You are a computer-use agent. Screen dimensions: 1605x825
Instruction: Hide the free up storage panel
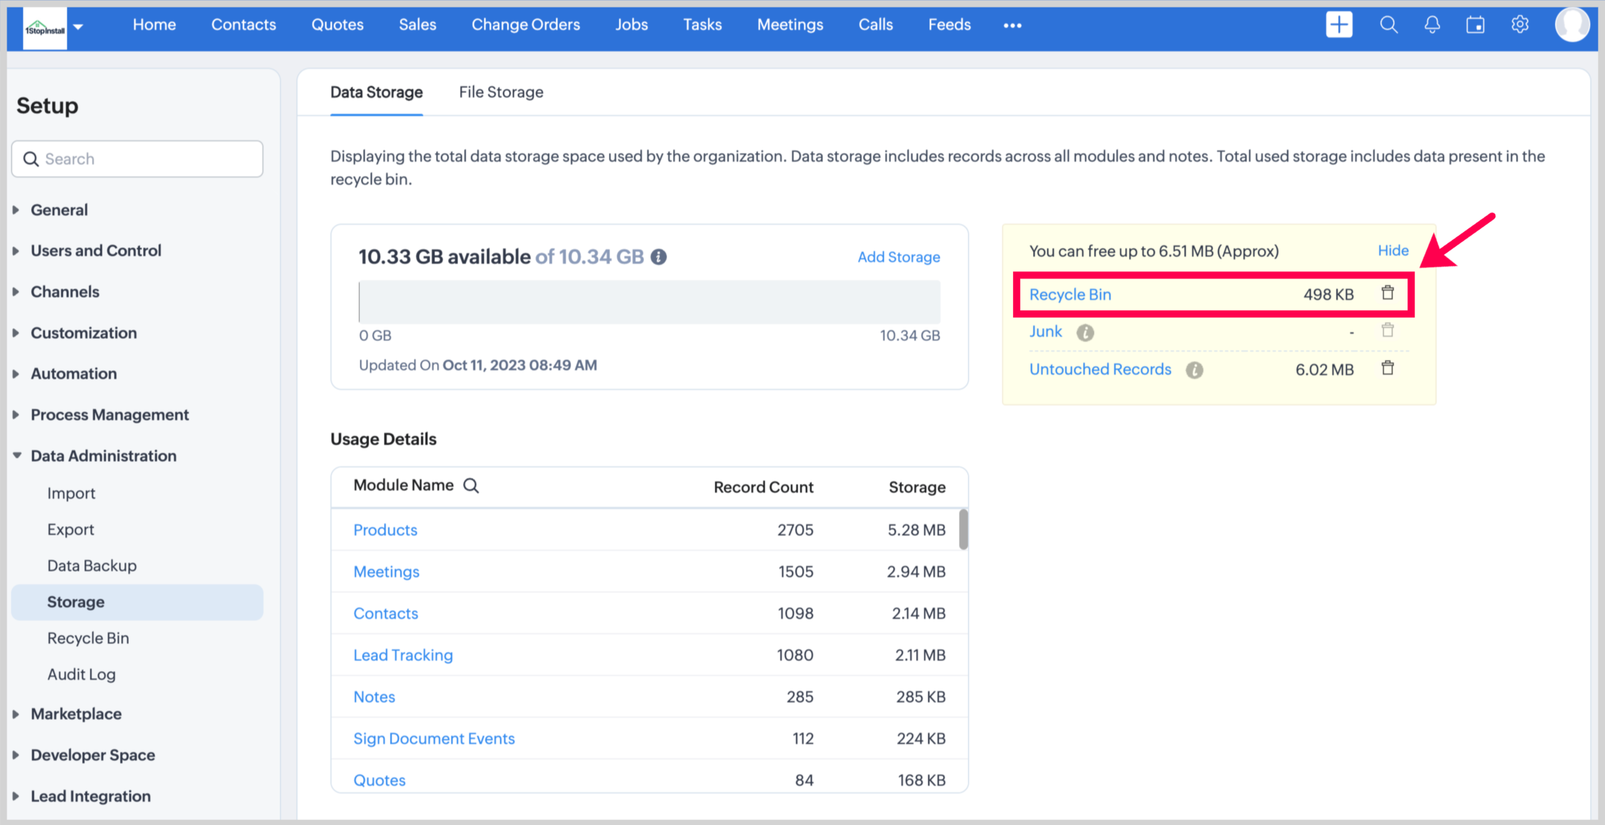[x=1393, y=250]
